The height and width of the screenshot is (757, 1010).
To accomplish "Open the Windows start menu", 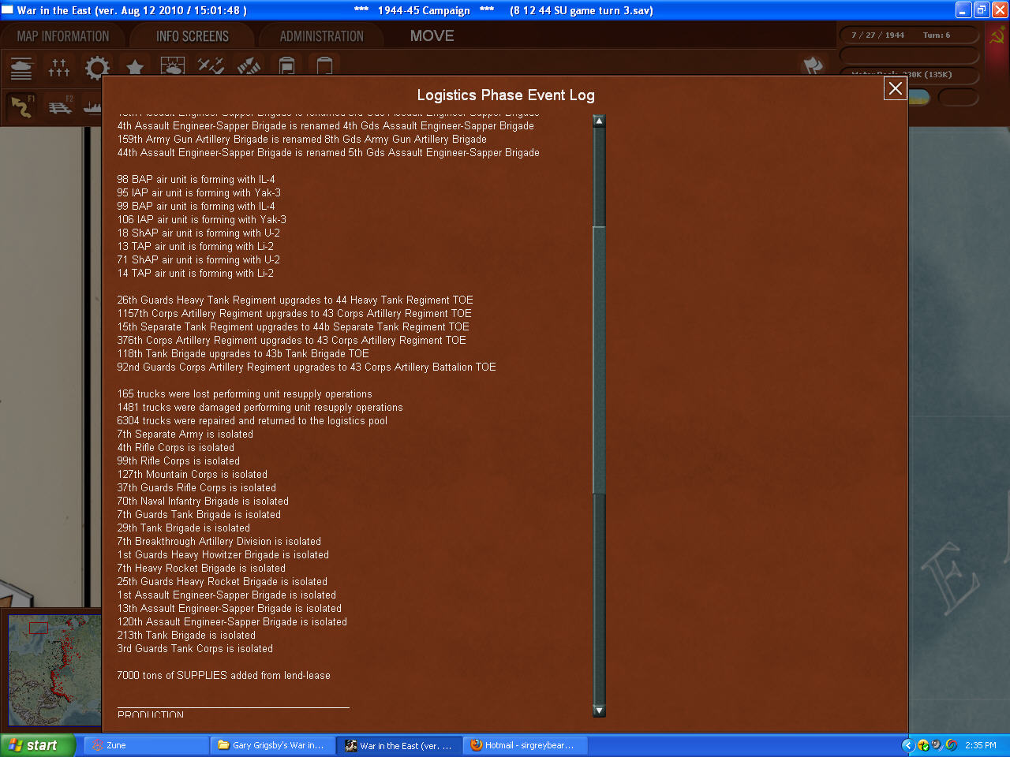I will 38,745.
